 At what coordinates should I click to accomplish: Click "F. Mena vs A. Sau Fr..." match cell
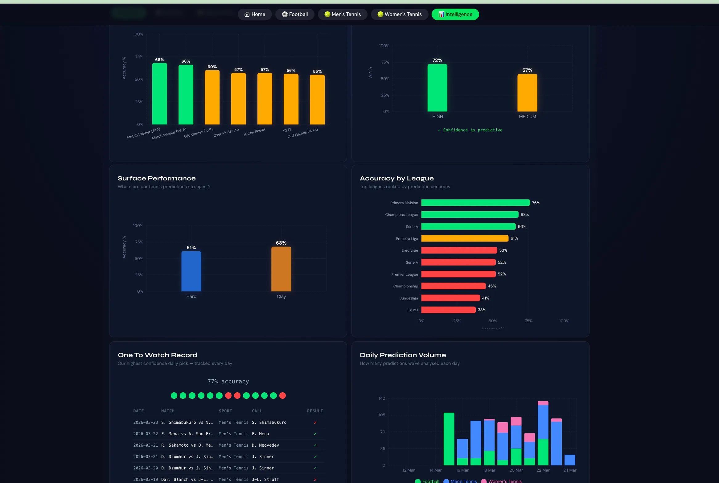click(187, 434)
